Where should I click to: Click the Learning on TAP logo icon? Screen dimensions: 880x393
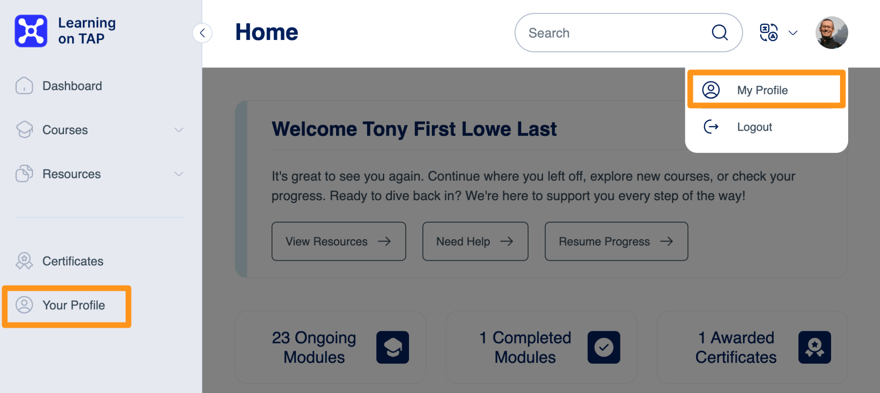pyautogui.click(x=31, y=31)
